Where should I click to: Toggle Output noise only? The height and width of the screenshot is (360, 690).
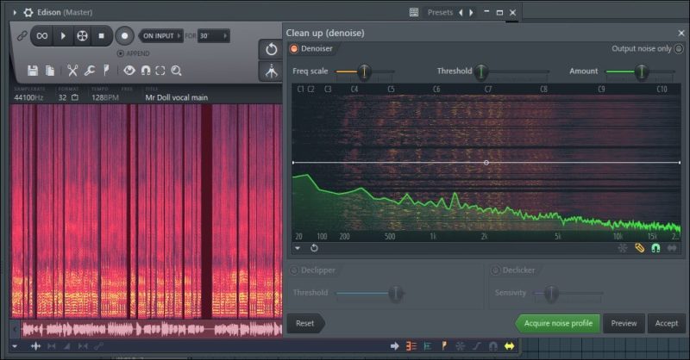coord(679,48)
